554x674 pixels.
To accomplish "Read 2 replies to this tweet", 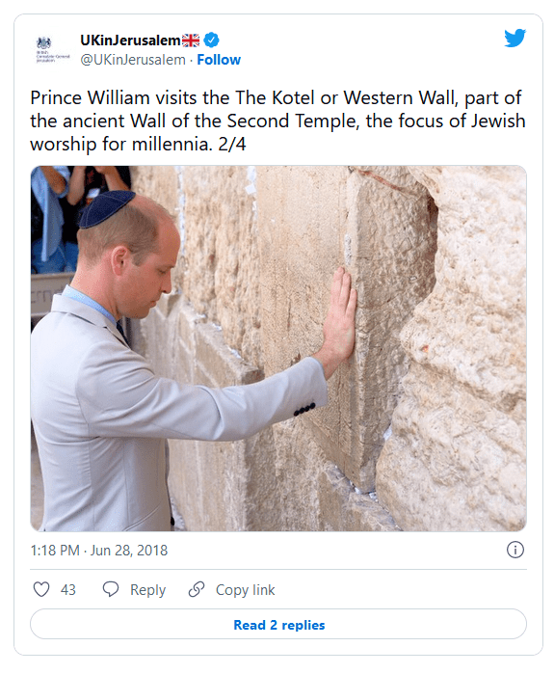I will (x=278, y=624).
